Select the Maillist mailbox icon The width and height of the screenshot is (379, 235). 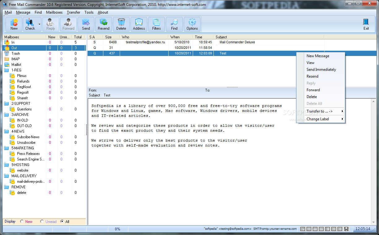click(x=7, y=65)
